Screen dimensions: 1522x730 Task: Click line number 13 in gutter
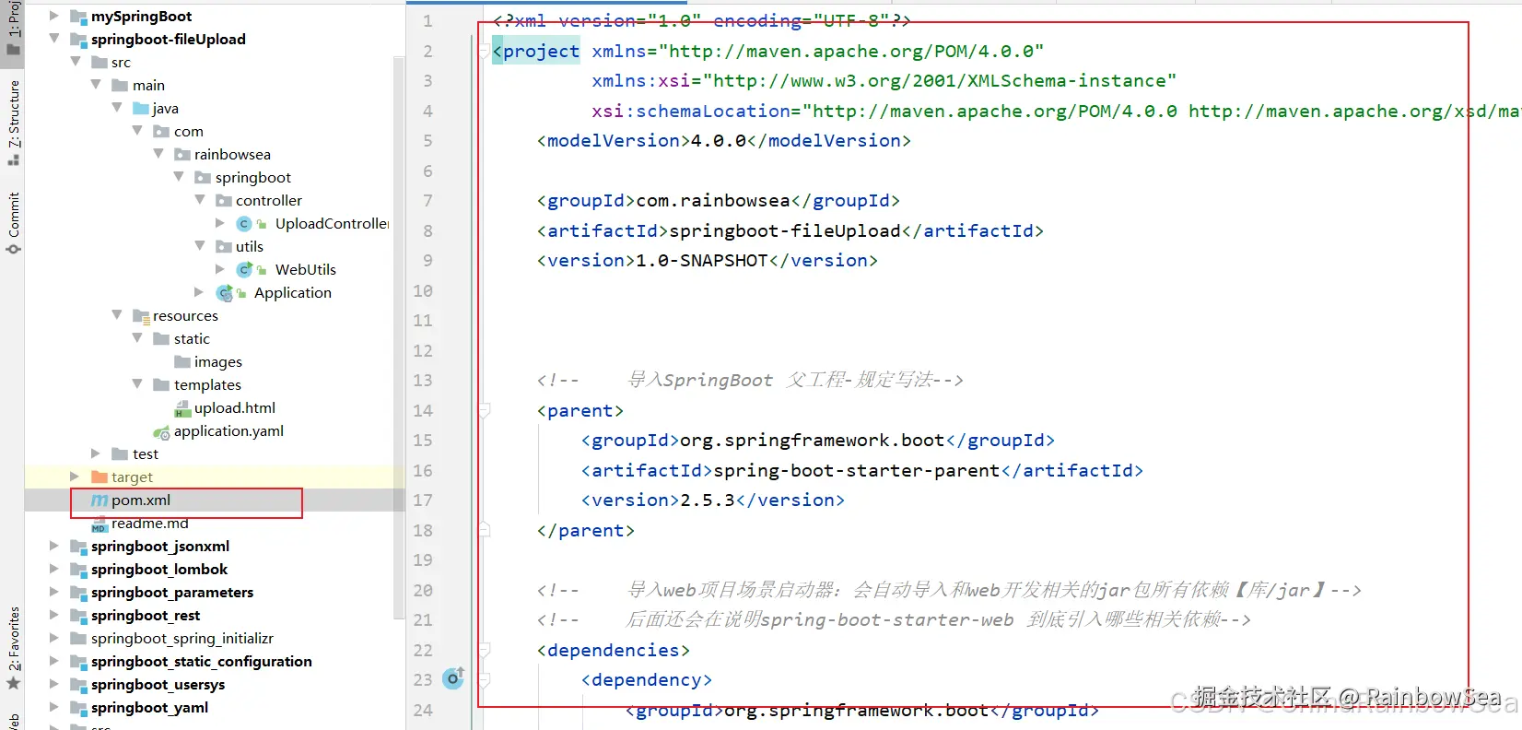tap(423, 380)
